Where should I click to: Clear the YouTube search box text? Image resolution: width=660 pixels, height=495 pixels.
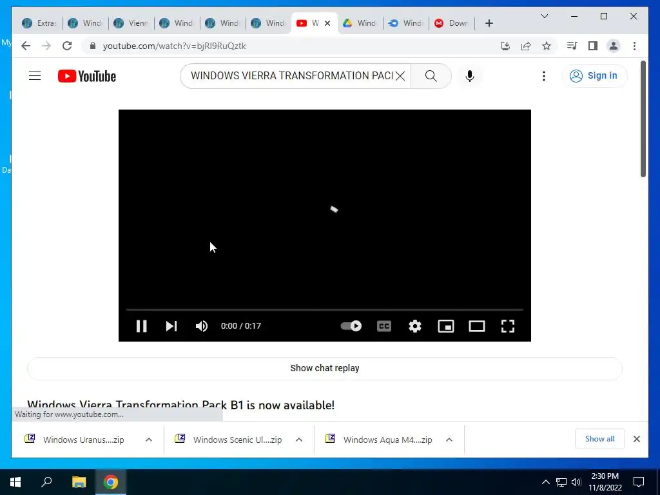[400, 76]
